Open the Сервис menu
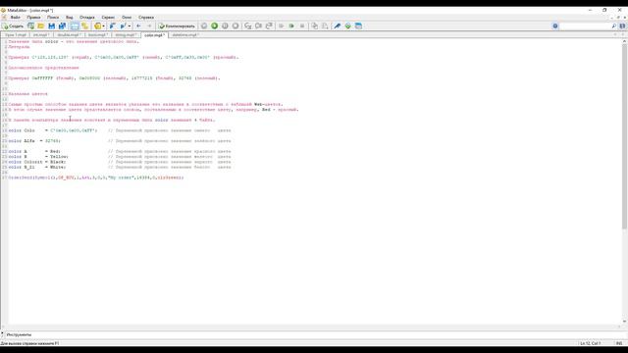 [x=108, y=18]
